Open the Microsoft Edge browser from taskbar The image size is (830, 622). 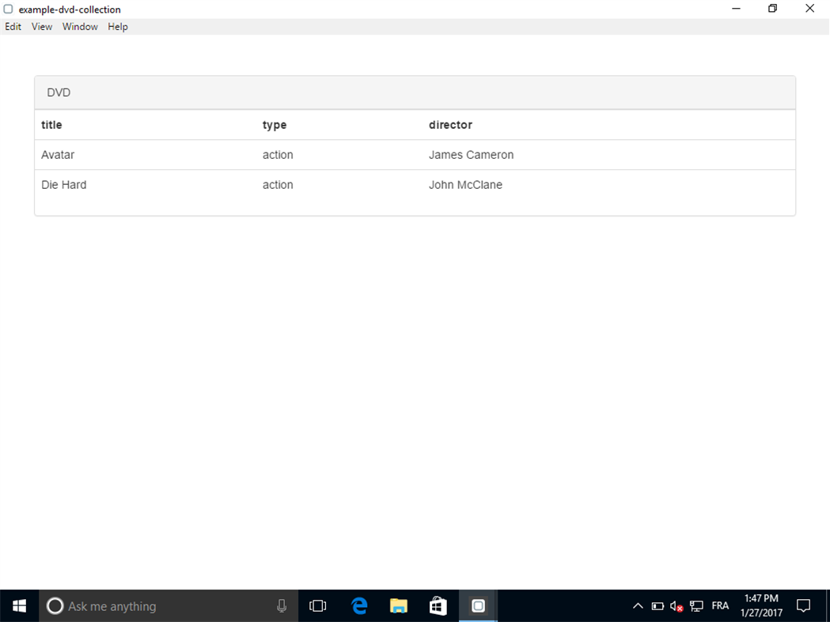click(x=359, y=605)
